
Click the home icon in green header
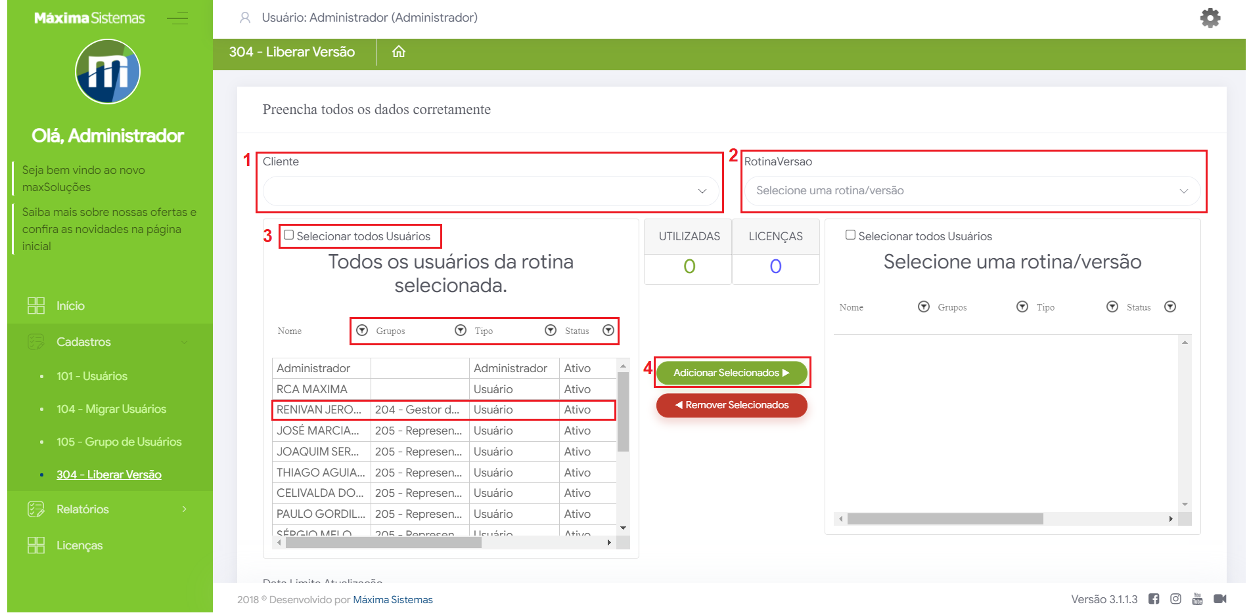(399, 52)
